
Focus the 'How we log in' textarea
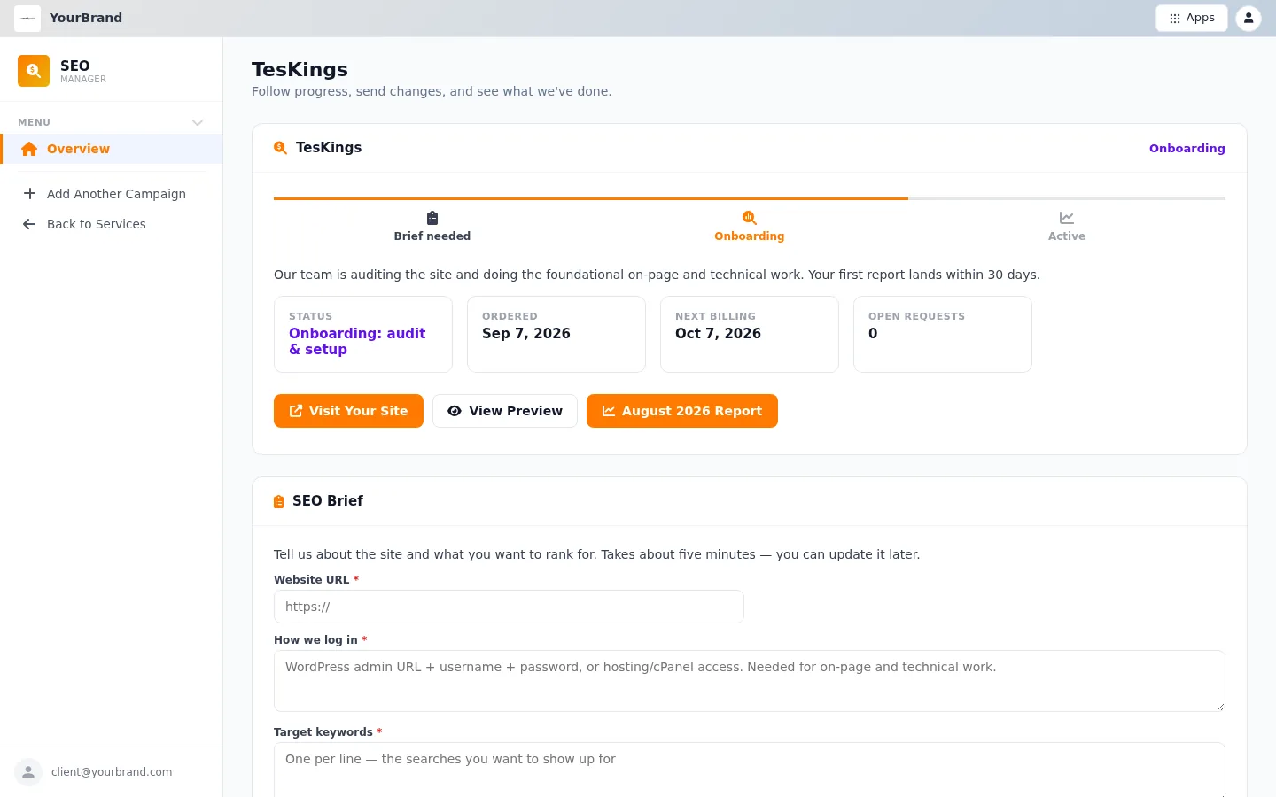coord(750,681)
